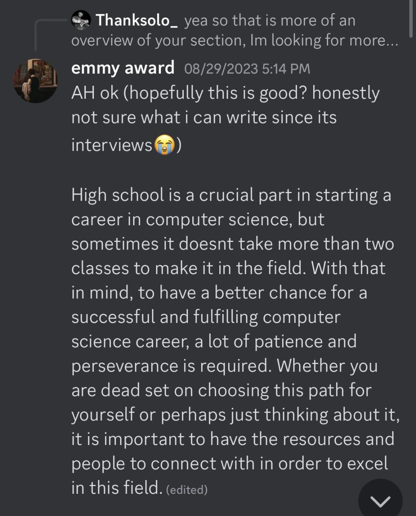Jump to replied message "yea so that is more"
416x516 pixels.
[269, 21]
